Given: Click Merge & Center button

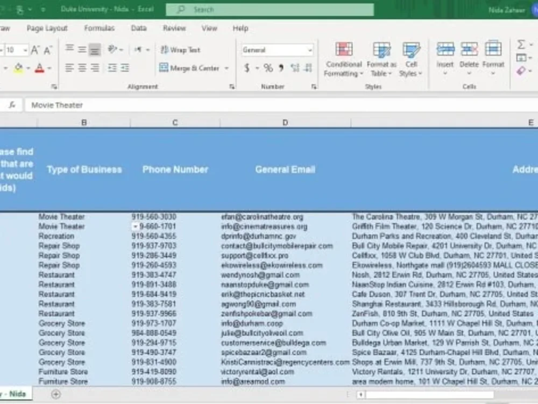Looking at the screenshot, I should pos(189,68).
